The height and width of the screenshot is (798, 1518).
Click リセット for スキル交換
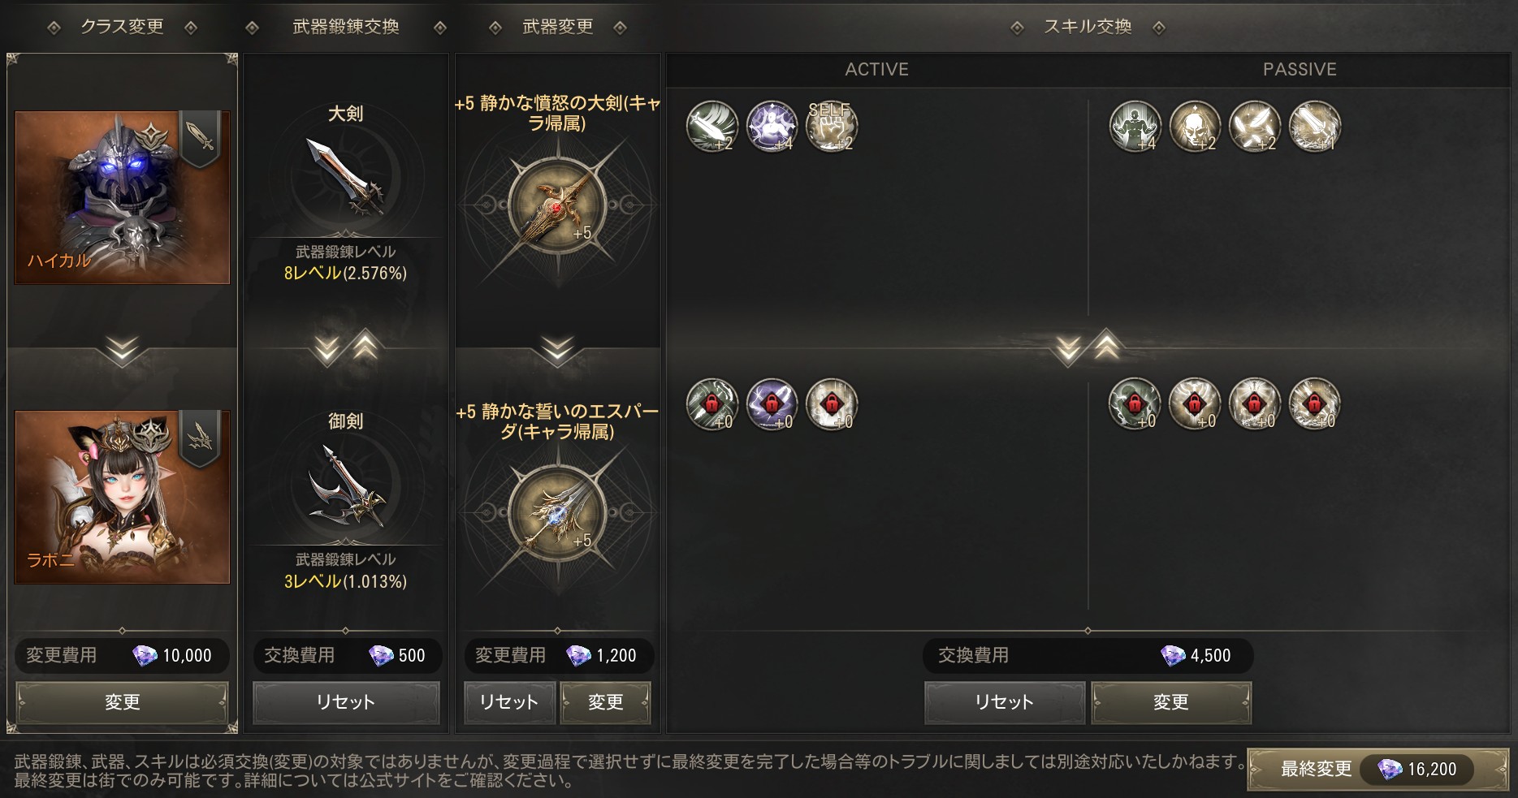tap(1005, 702)
